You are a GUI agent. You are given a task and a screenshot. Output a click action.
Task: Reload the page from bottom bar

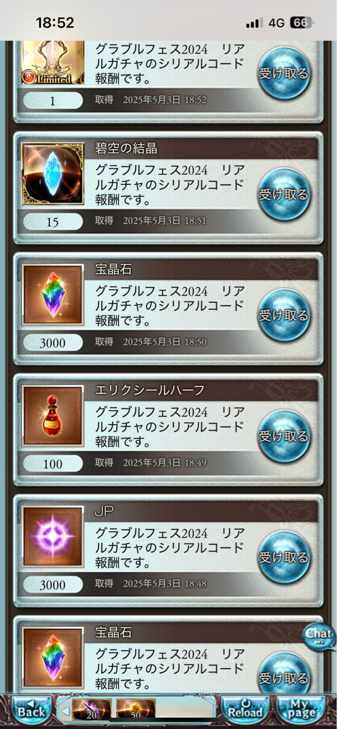tap(246, 710)
